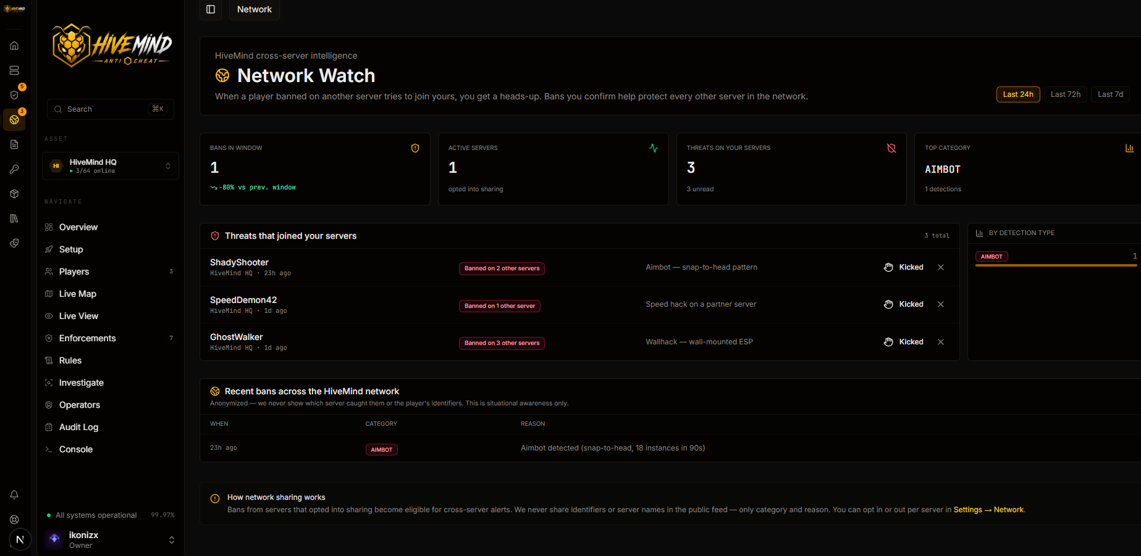Open the shield-check icon with badge 5
The height and width of the screenshot is (556, 1141).
(14, 95)
